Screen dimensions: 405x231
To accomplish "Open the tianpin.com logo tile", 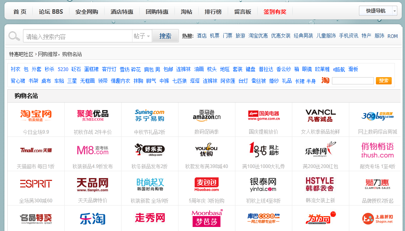I will pyautogui.click(x=93, y=185).
